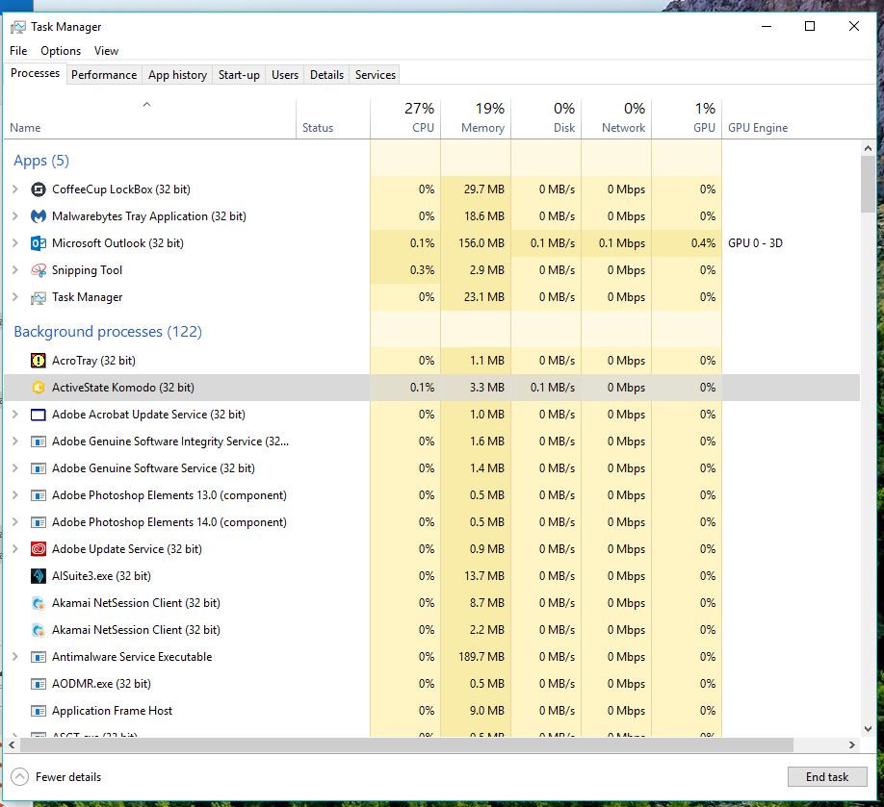Sort by the GPU column header
This screenshot has width=884, height=807.
click(x=687, y=118)
